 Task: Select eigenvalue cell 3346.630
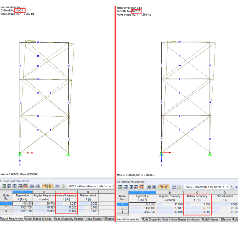click(x=142, y=212)
